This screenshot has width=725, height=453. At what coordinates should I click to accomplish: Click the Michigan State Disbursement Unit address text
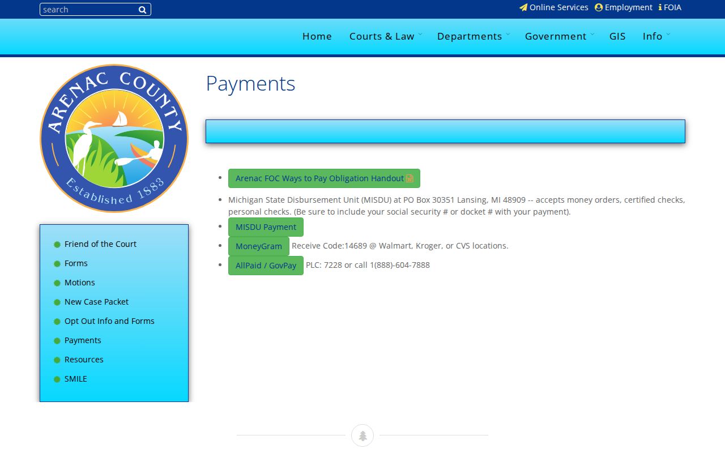(457, 206)
